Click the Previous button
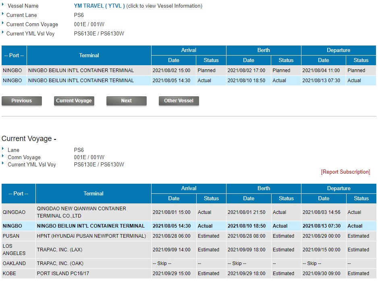 [x=22, y=101]
